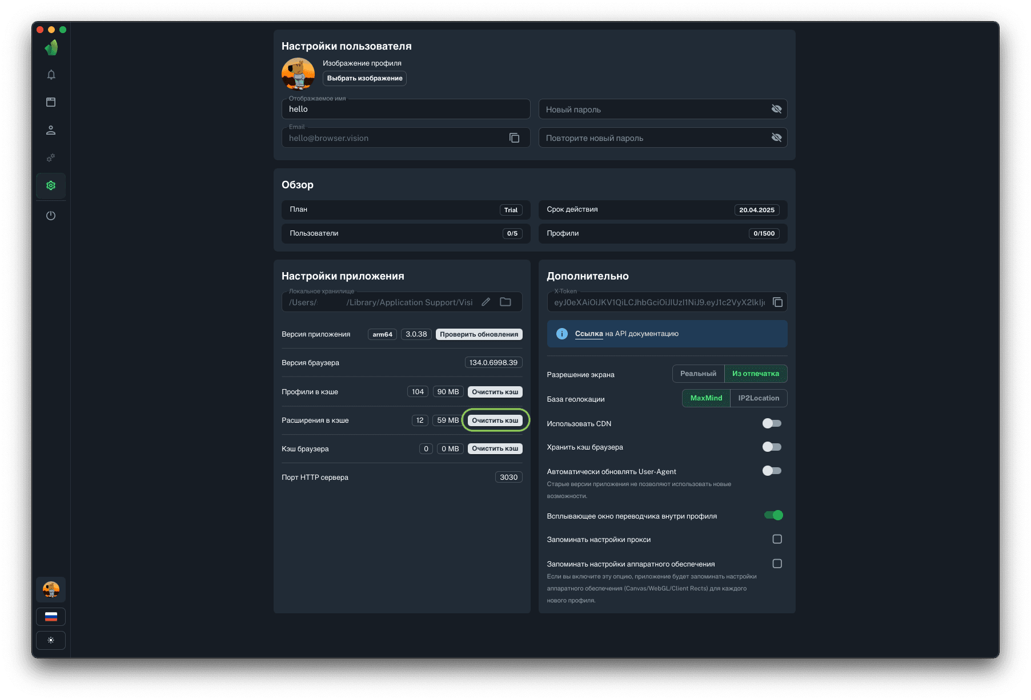Screen dimensions: 1031x700
Task: Choose IP2Location geolocation database
Action: click(x=758, y=398)
